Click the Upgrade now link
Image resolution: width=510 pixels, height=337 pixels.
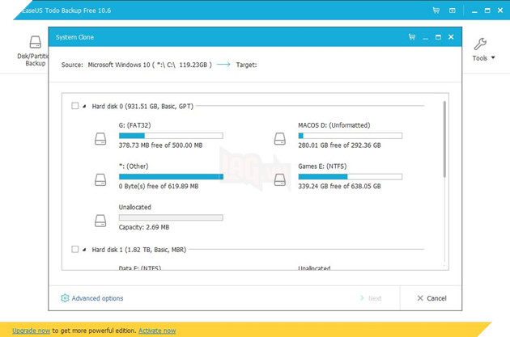(x=32, y=331)
